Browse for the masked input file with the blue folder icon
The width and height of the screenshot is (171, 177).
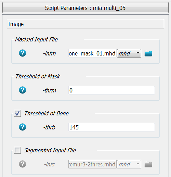coord(148,53)
